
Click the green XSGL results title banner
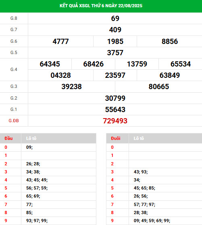(101, 6)
